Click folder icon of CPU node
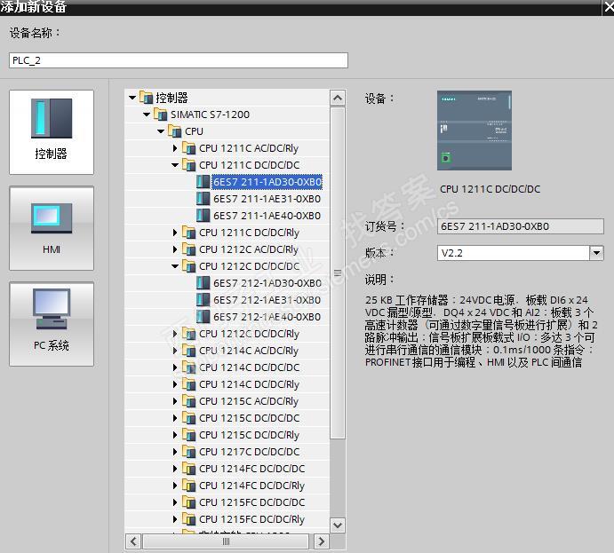The width and height of the screenshot is (614, 553). click(174, 131)
